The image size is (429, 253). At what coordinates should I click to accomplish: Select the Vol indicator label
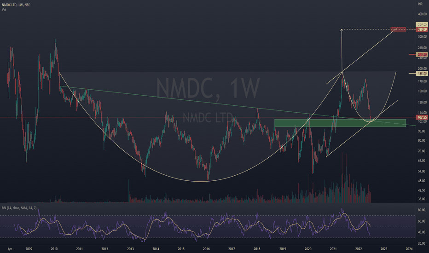[4, 10]
